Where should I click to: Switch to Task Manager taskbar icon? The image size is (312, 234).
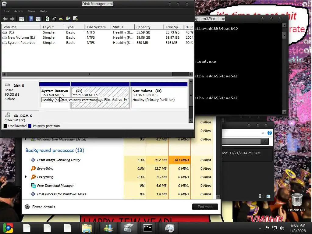point(169,228)
